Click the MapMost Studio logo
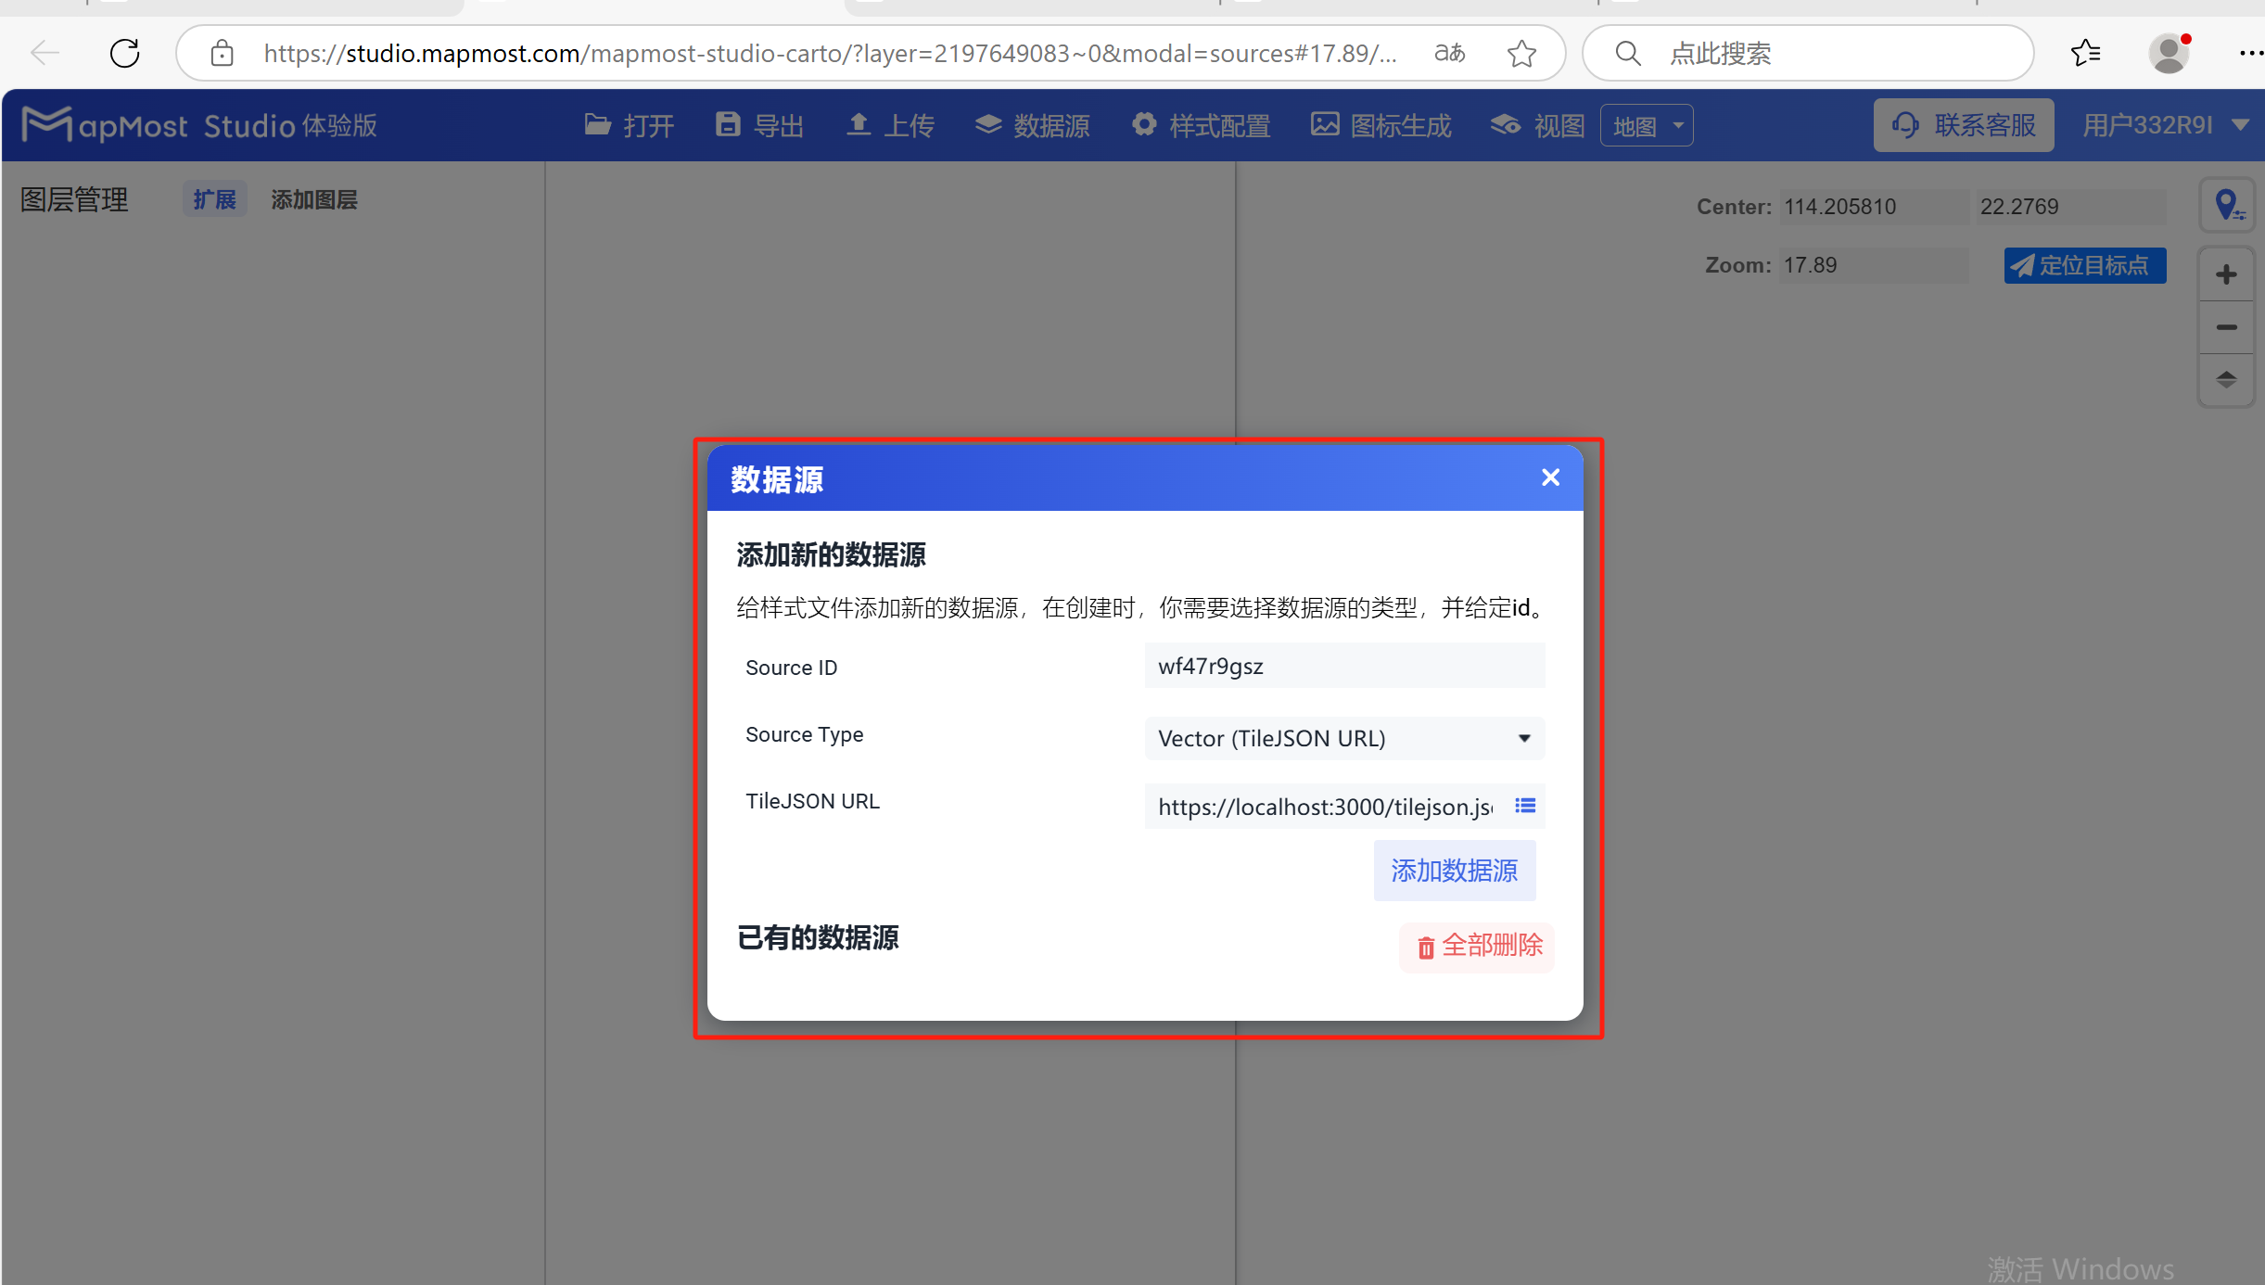This screenshot has width=2265, height=1285. pyautogui.click(x=199, y=124)
